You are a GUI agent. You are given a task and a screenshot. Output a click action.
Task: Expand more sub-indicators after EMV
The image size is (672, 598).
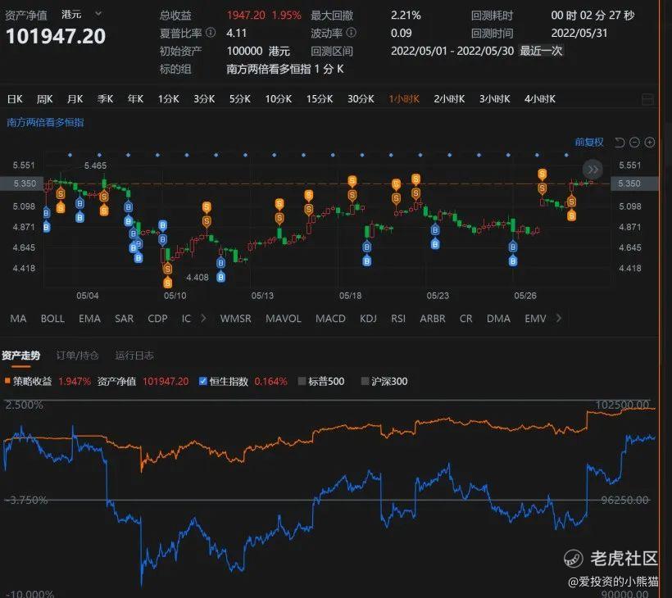tap(559, 319)
